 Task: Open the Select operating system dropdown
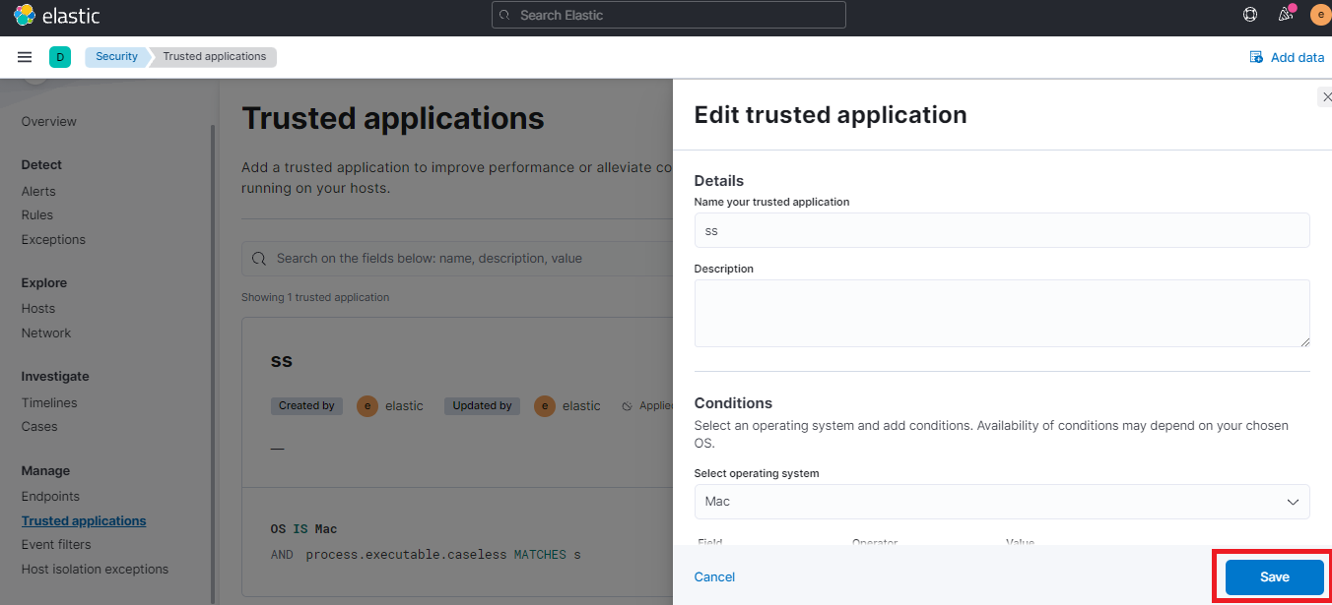coord(1001,502)
